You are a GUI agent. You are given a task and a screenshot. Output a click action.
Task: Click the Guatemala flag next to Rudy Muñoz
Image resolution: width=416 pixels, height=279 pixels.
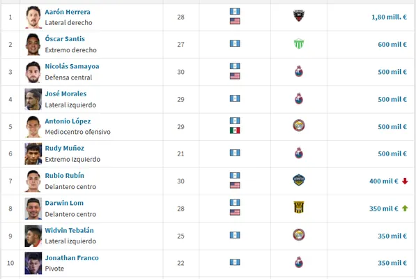point(235,153)
